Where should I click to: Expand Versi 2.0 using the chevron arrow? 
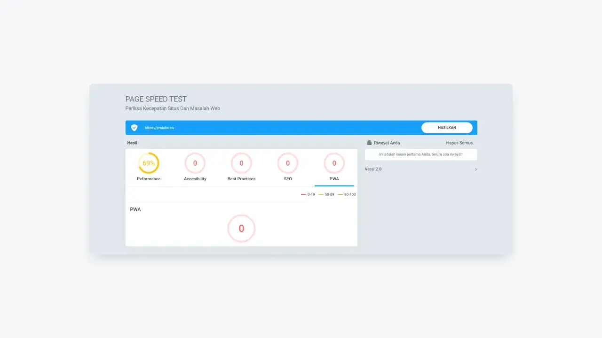475,169
